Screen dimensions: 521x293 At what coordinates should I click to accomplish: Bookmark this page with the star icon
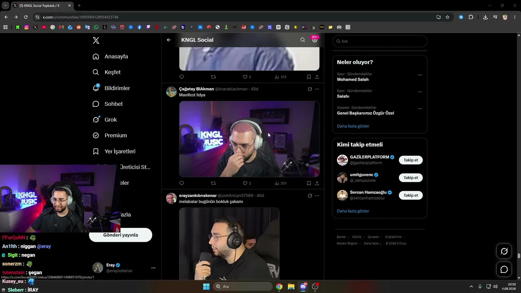(447, 17)
